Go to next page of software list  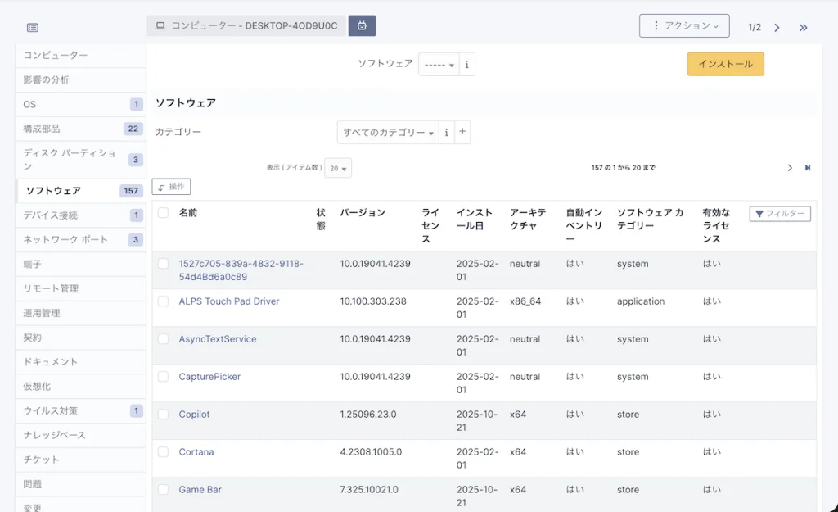pyautogui.click(x=790, y=168)
